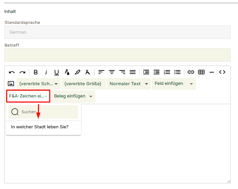
Task: Click the clear formatting icon
Action: tap(88, 72)
